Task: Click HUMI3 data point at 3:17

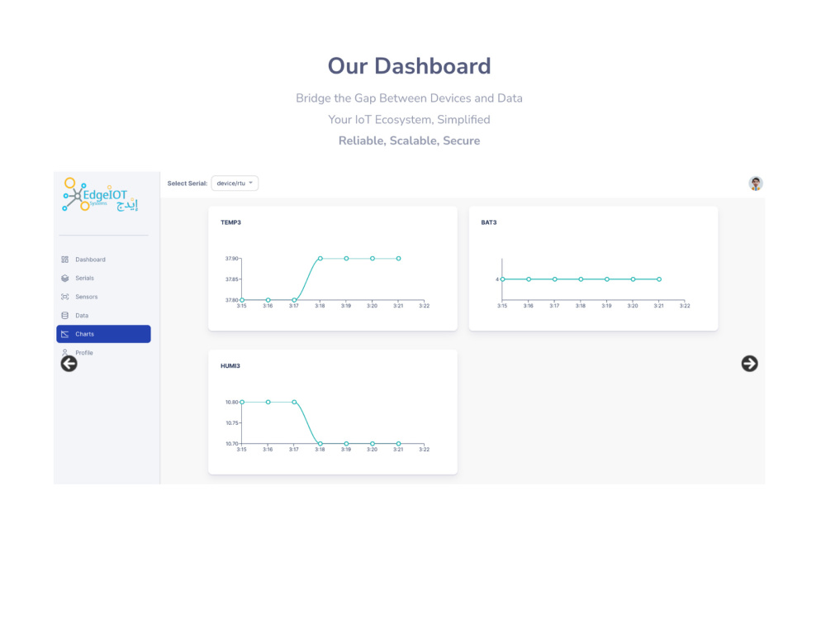Action: tap(294, 403)
